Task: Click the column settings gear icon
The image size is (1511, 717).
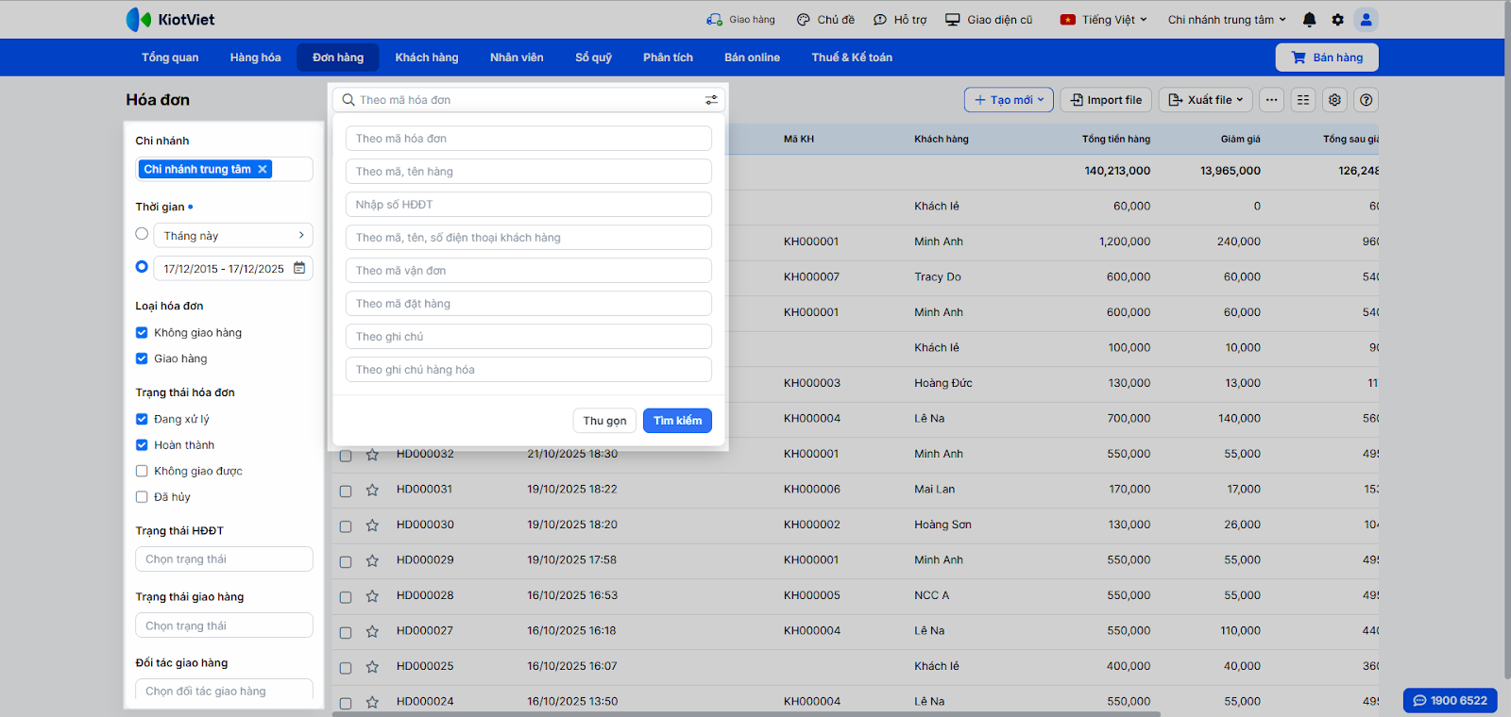Action: click(1334, 100)
